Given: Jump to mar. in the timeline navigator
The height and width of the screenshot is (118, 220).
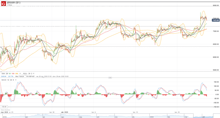Looking at the screenshot, I should [186, 117].
